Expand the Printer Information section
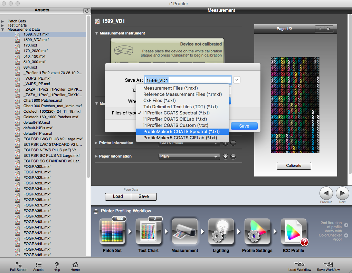Viewport: 352px width, 273px height. tap(96, 143)
